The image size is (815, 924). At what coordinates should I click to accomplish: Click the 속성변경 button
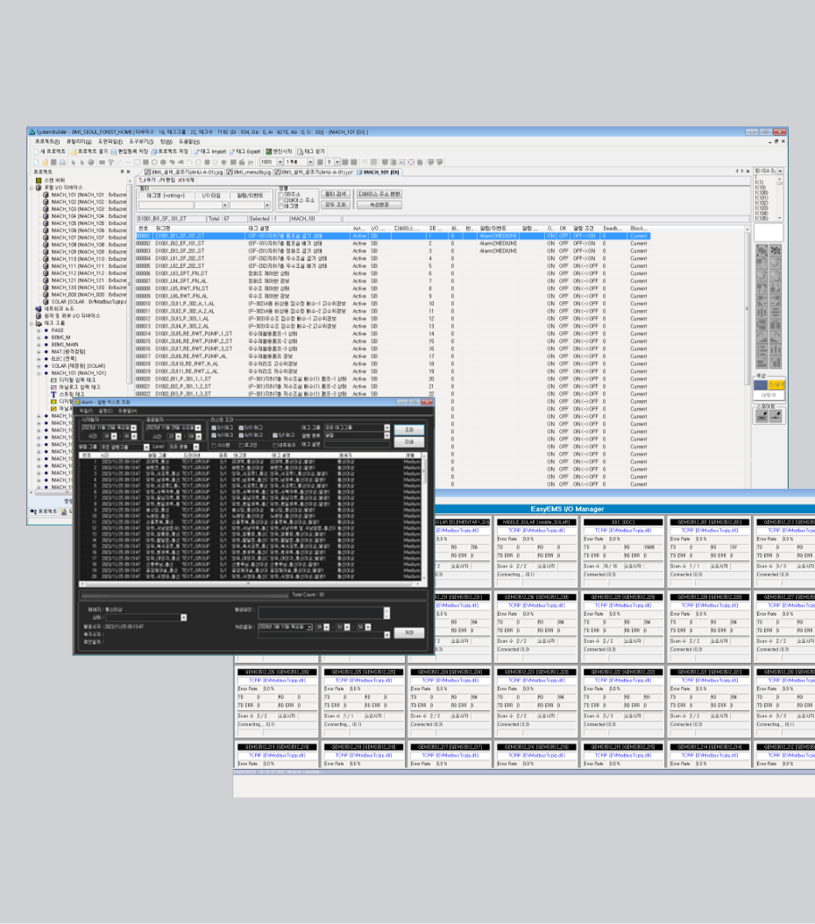[379, 204]
